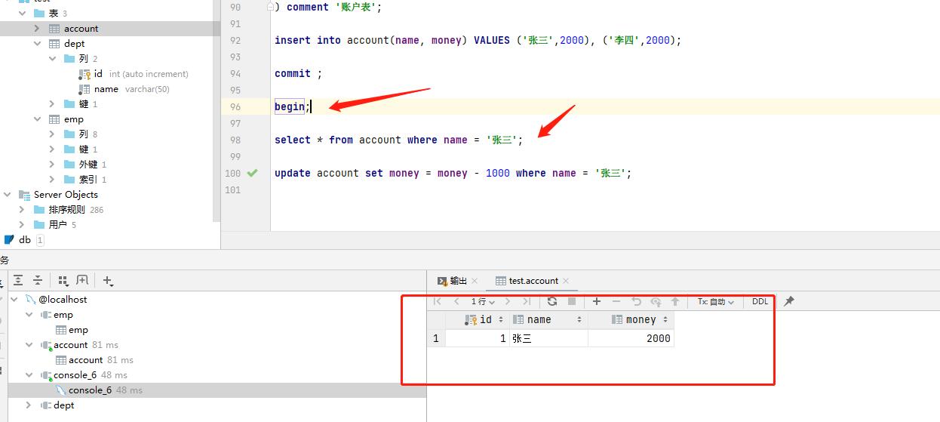Open the Tx auto transaction mode dropdown
The image size is (940, 422).
715,301
